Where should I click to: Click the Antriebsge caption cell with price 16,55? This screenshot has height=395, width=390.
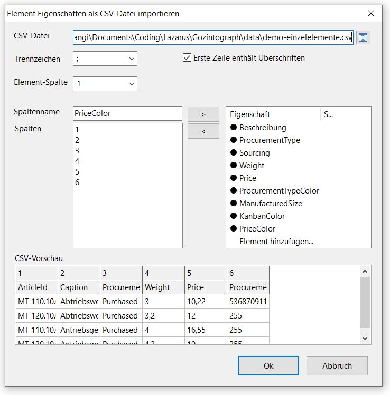(79, 330)
